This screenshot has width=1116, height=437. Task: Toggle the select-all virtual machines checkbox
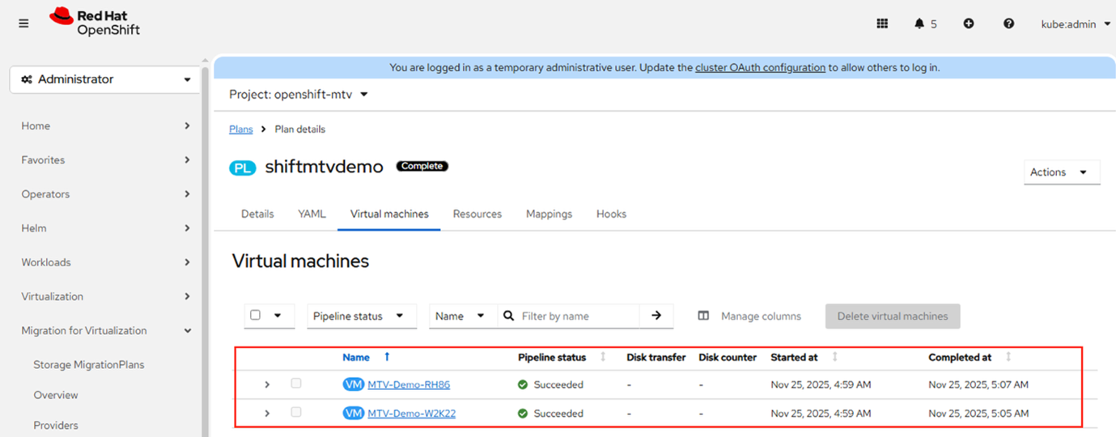(256, 316)
